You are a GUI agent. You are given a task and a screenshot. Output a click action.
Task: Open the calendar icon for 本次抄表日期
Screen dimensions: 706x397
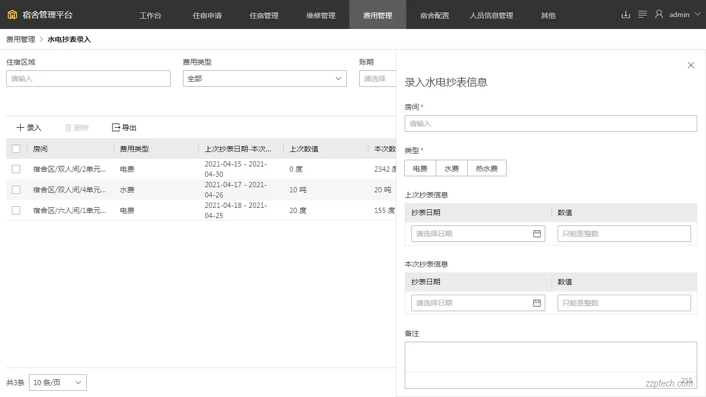pyautogui.click(x=537, y=302)
